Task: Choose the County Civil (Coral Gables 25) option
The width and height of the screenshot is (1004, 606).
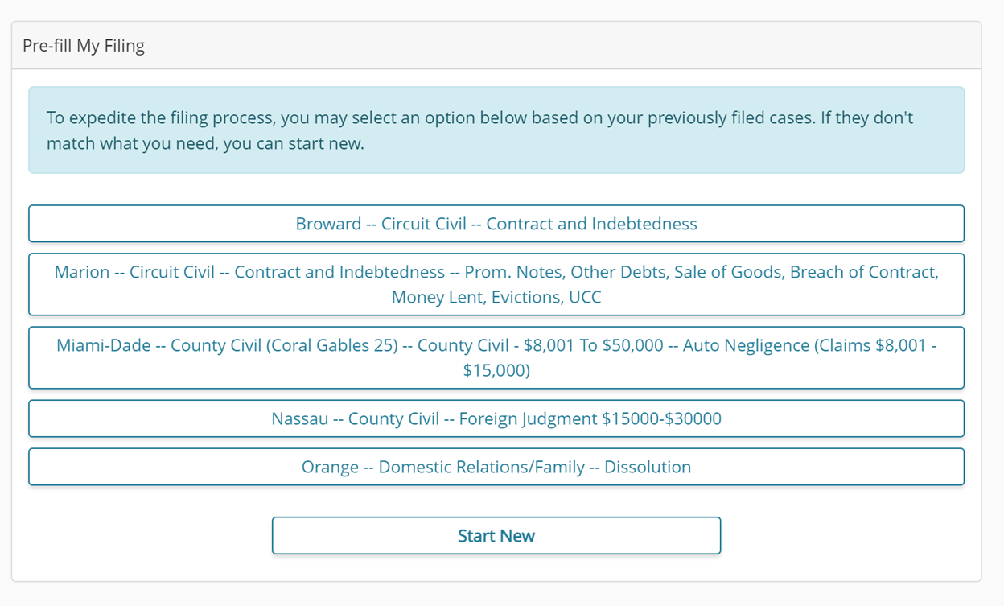Action: [x=496, y=357]
